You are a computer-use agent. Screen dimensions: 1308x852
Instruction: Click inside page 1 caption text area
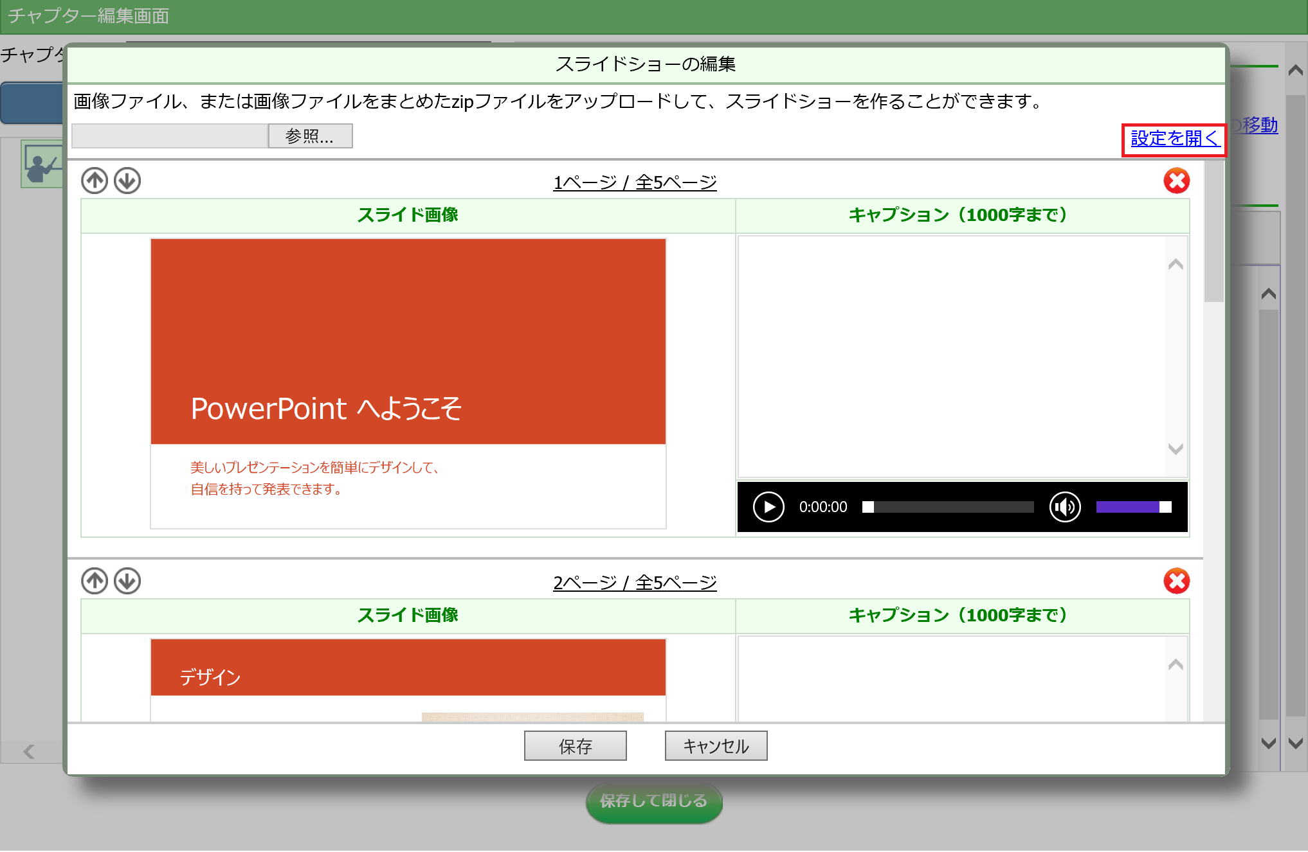click(x=952, y=357)
